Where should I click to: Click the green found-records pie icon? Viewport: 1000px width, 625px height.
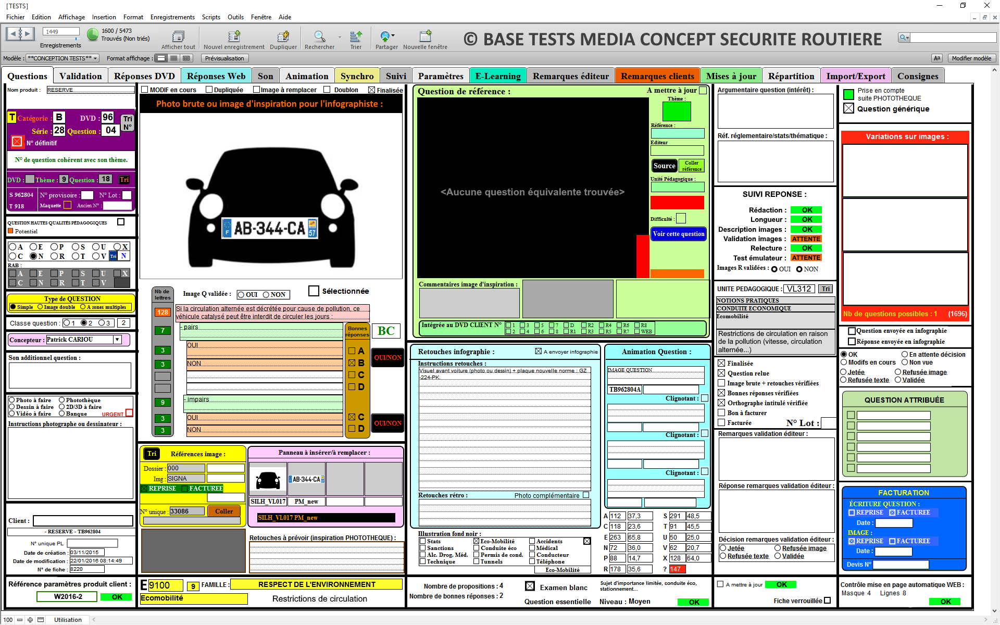pyautogui.click(x=92, y=34)
